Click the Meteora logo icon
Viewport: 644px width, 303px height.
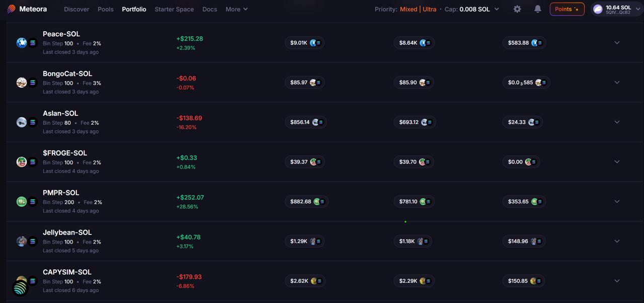[12, 9]
